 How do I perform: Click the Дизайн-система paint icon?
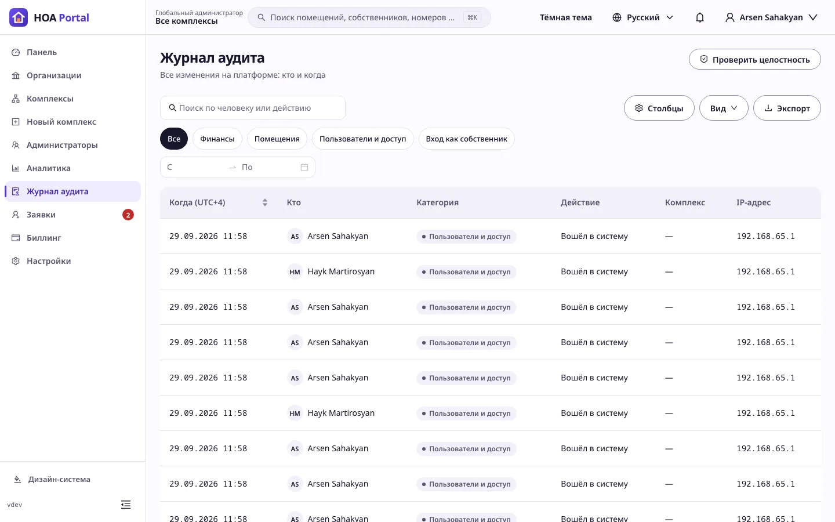coord(17,480)
